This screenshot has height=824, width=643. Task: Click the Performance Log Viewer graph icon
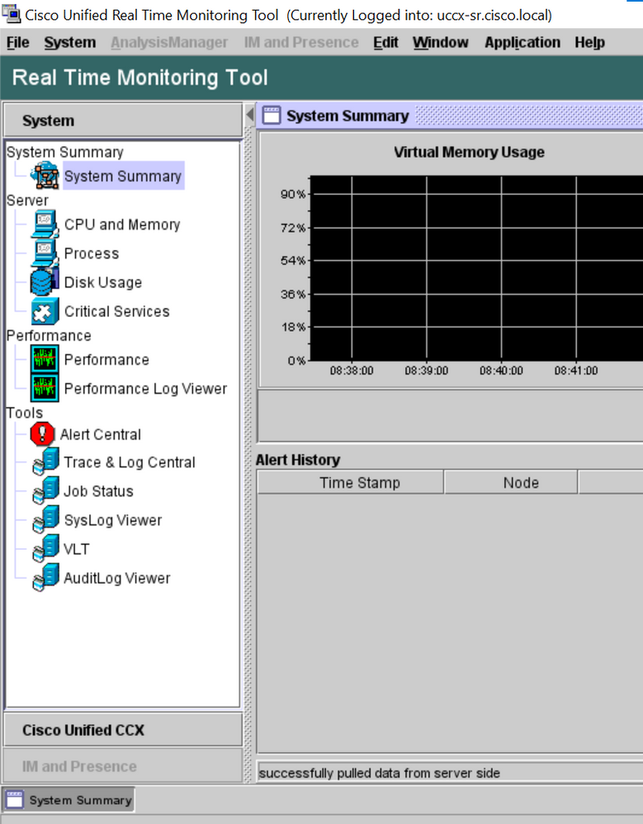click(45, 388)
